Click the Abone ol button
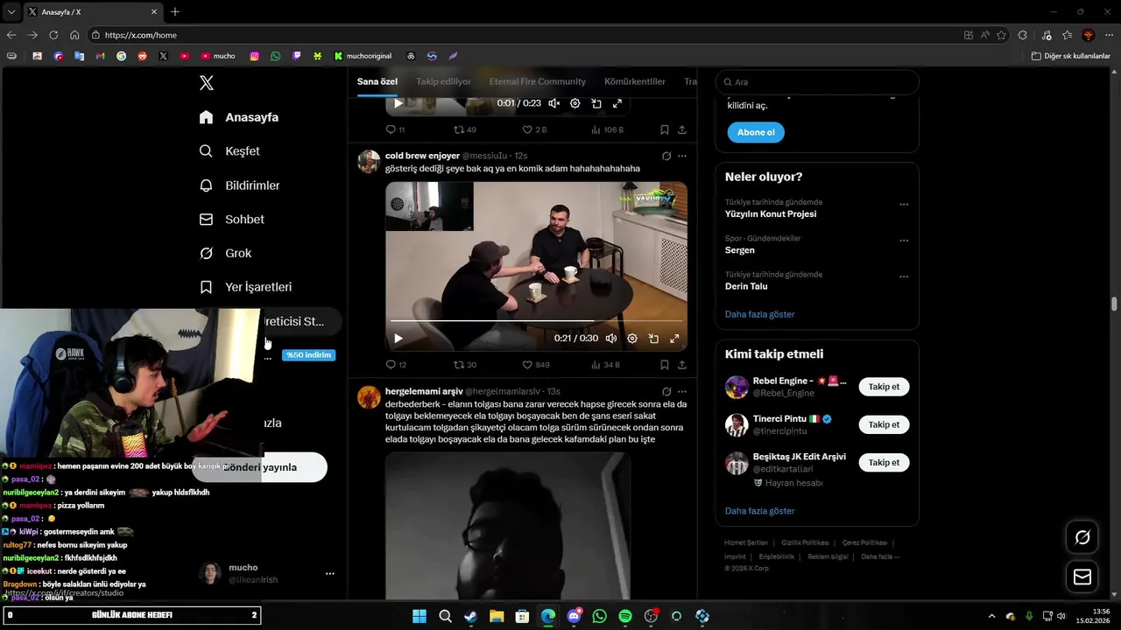This screenshot has width=1121, height=630. point(756,132)
